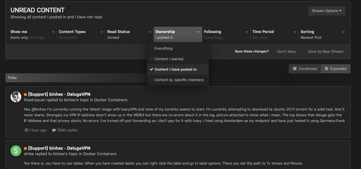Open first [Support] binhex - DelugeVPN topic
The width and height of the screenshot is (361, 169).
pos(59,94)
